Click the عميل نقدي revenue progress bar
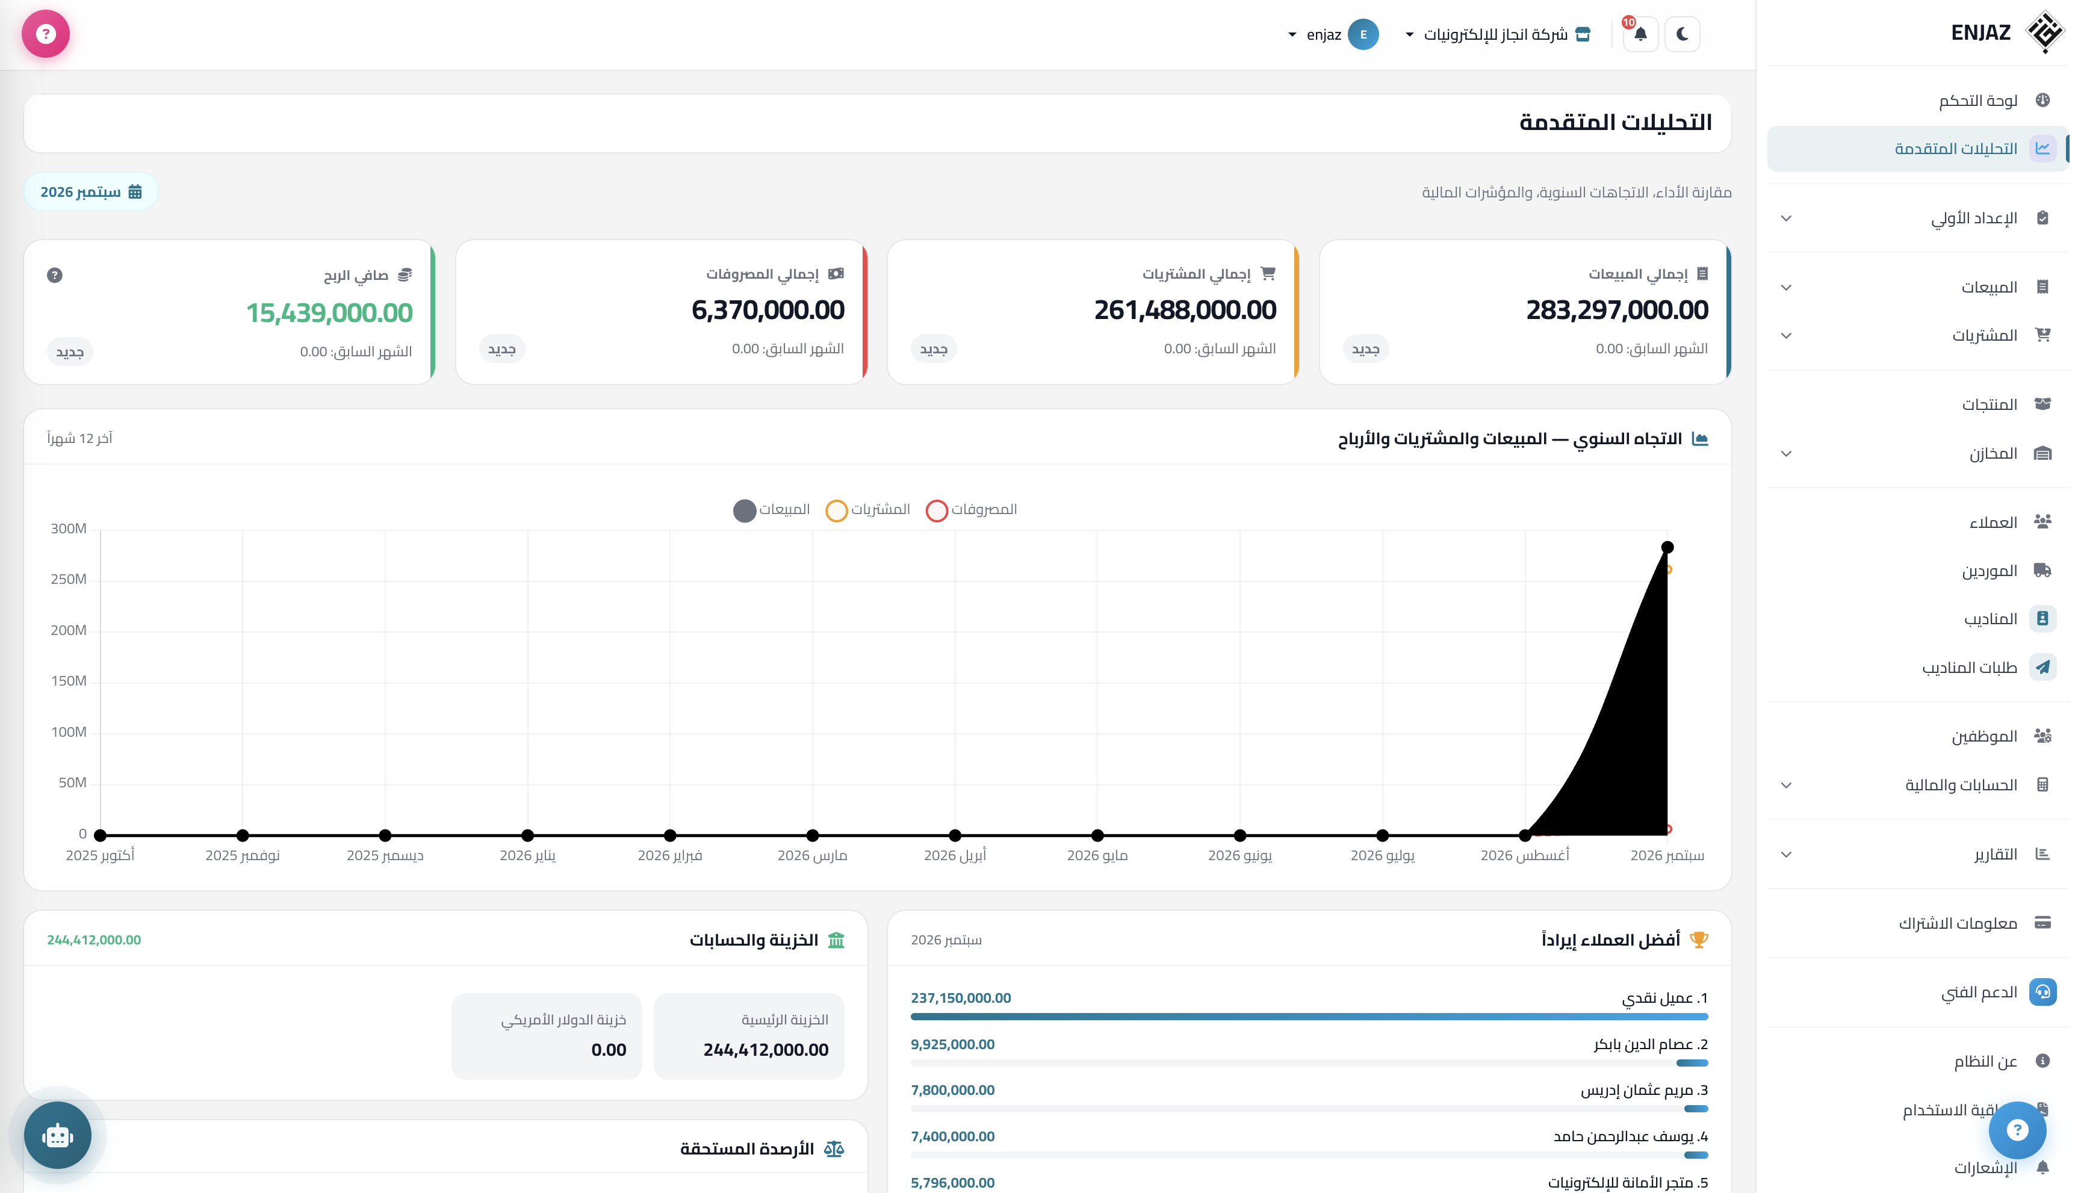The image size is (2078, 1193). [x=1309, y=1017]
